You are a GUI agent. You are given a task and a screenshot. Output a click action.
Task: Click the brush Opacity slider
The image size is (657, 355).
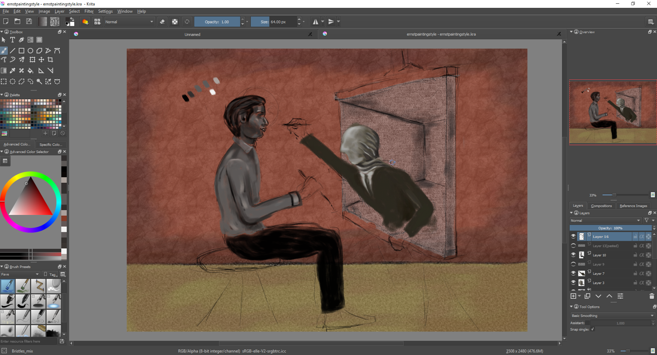point(217,22)
